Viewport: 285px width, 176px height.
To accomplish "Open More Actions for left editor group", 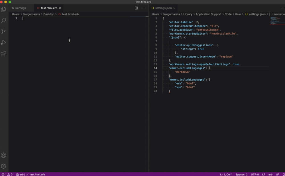I will pos(143,8).
